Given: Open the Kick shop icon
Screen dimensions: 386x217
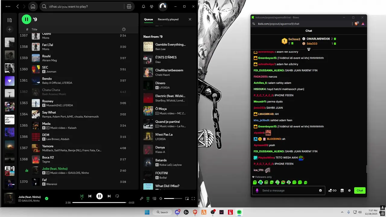Looking at the screenshot, I should click(x=342, y=190).
